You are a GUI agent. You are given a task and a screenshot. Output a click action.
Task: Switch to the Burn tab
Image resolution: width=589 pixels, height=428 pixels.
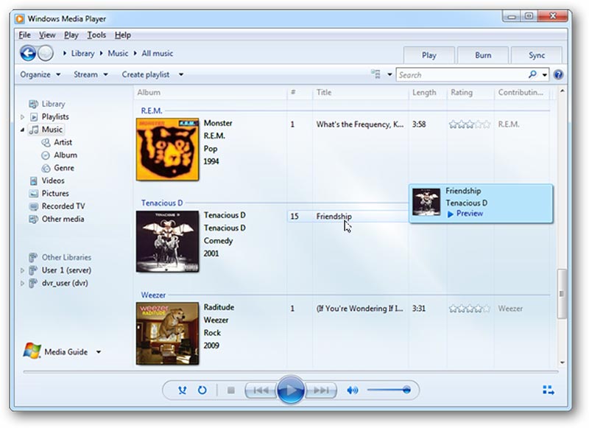[x=483, y=55]
